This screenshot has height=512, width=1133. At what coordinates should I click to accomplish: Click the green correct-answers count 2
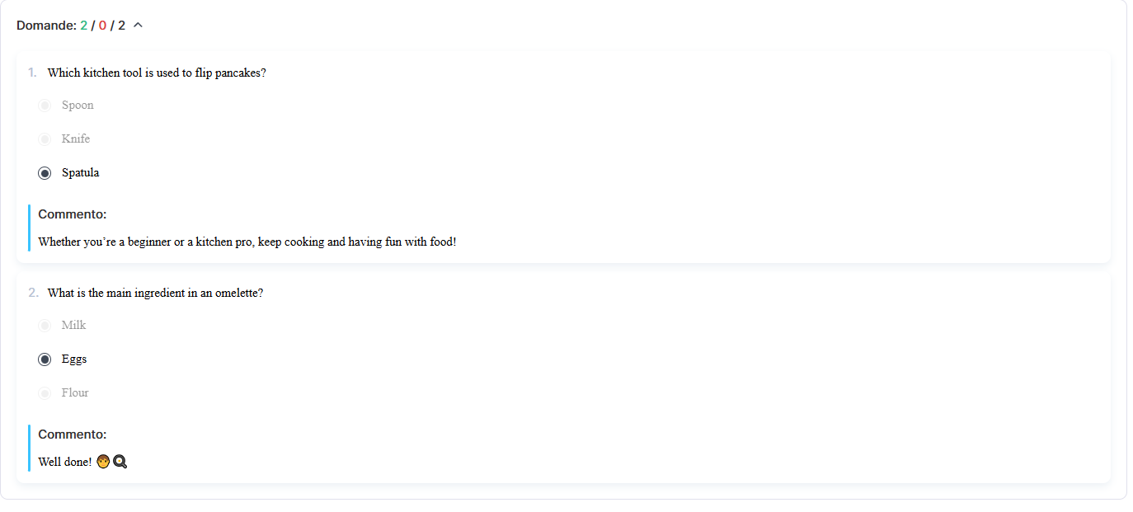(83, 26)
